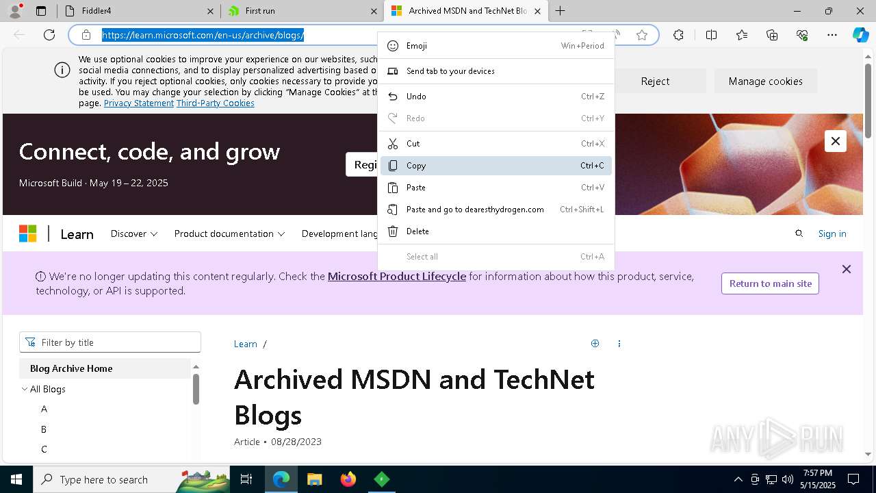Image resolution: width=876 pixels, height=493 pixels.
Task: Expand the Discover dropdown
Action: pyautogui.click(x=134, y=233)
